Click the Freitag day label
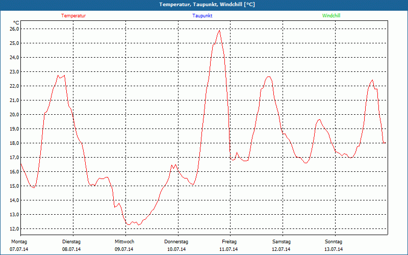 [229, 242]
